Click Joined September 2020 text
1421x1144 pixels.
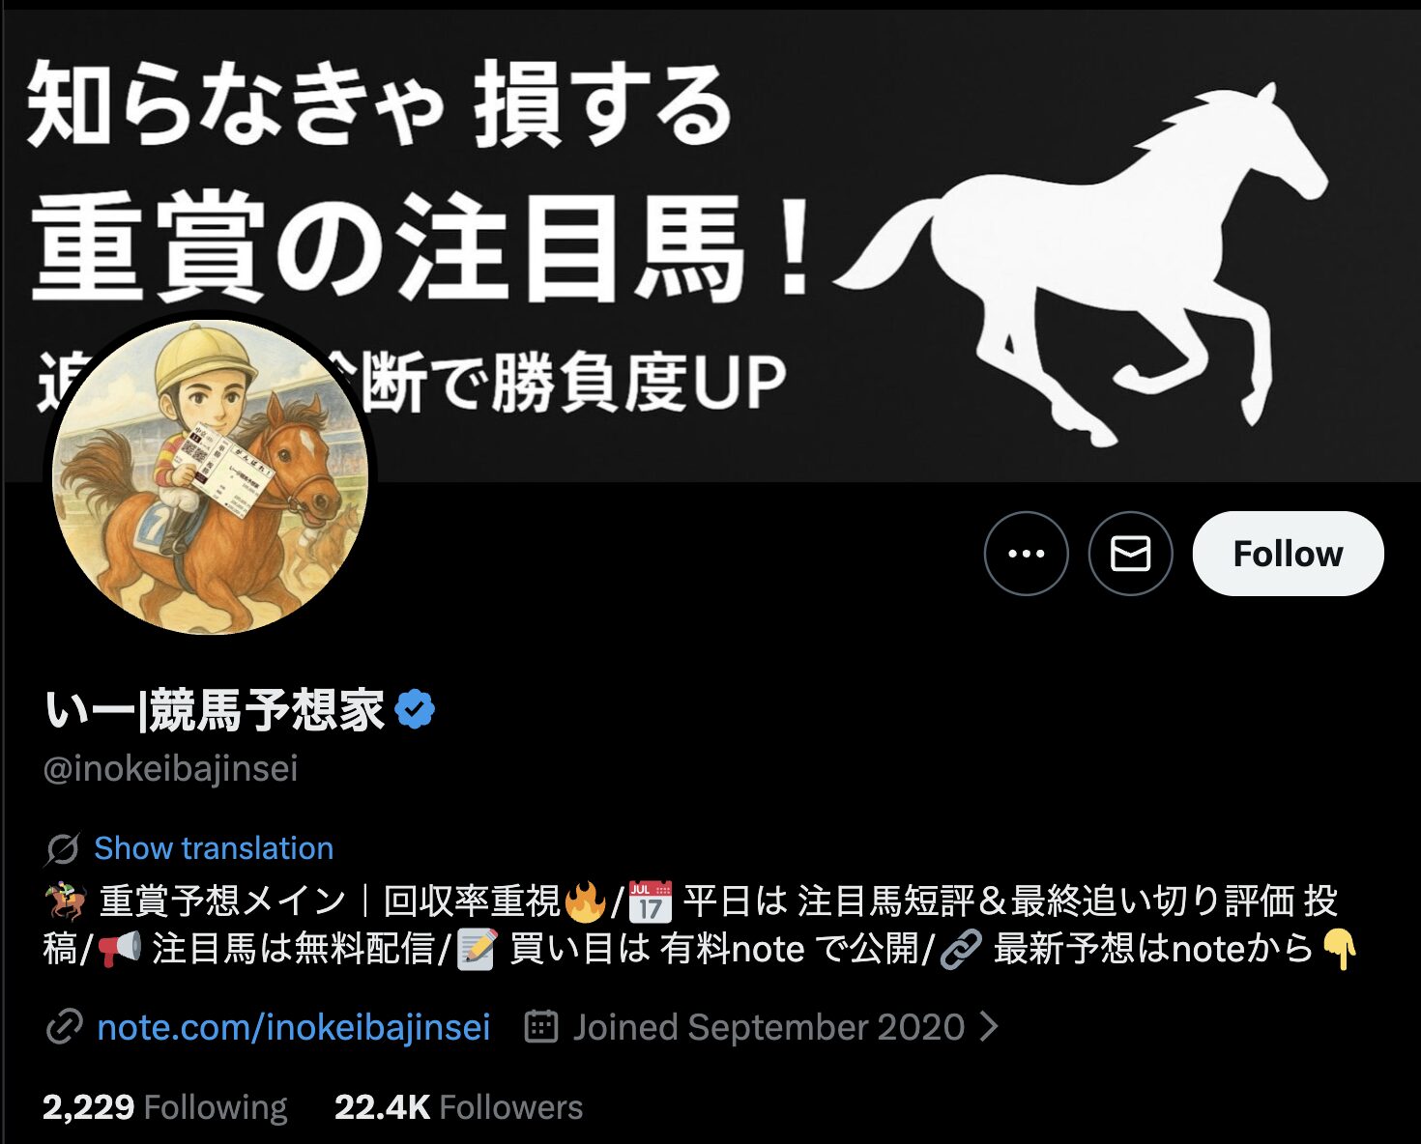pos(768,1027)
